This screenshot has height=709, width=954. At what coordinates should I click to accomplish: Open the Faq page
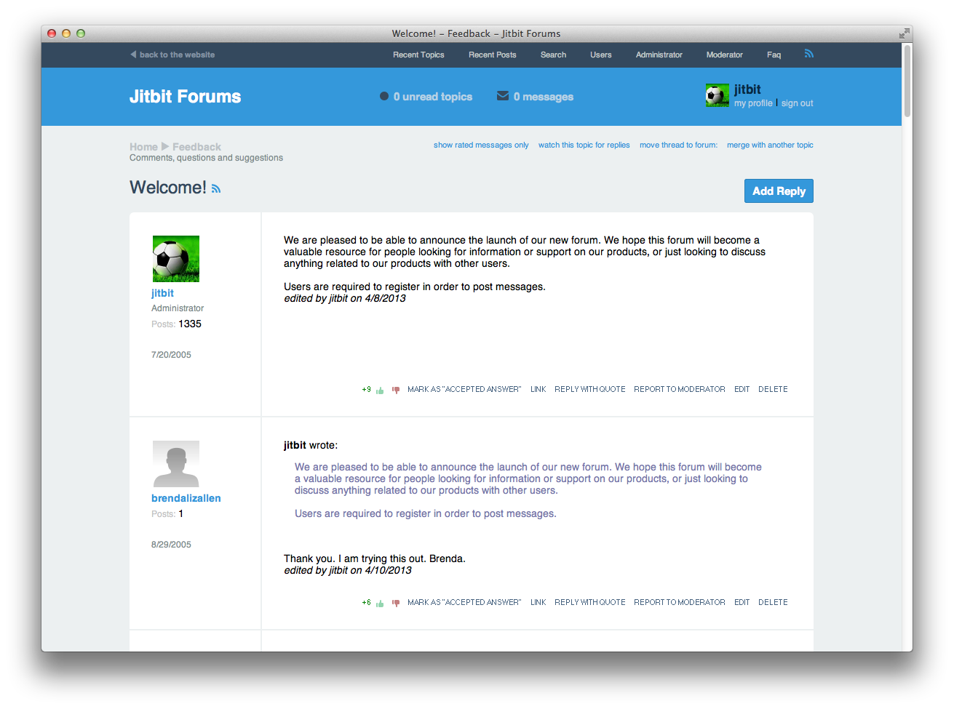pos(774,55)
